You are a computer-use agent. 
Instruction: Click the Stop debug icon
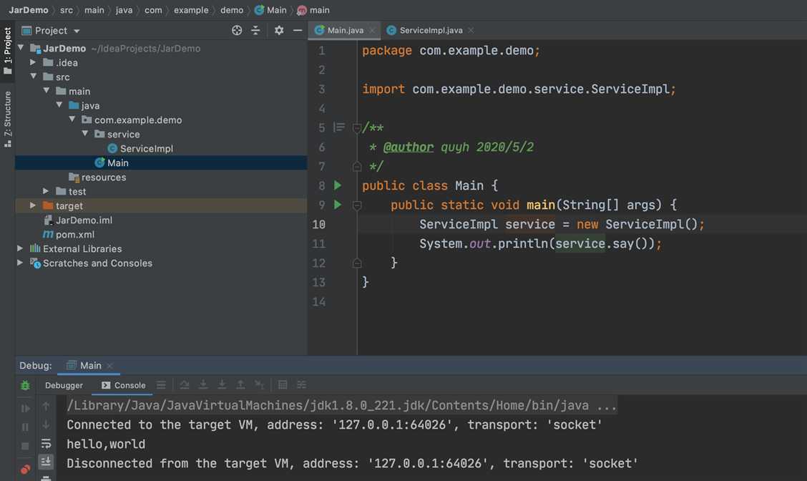25,446
